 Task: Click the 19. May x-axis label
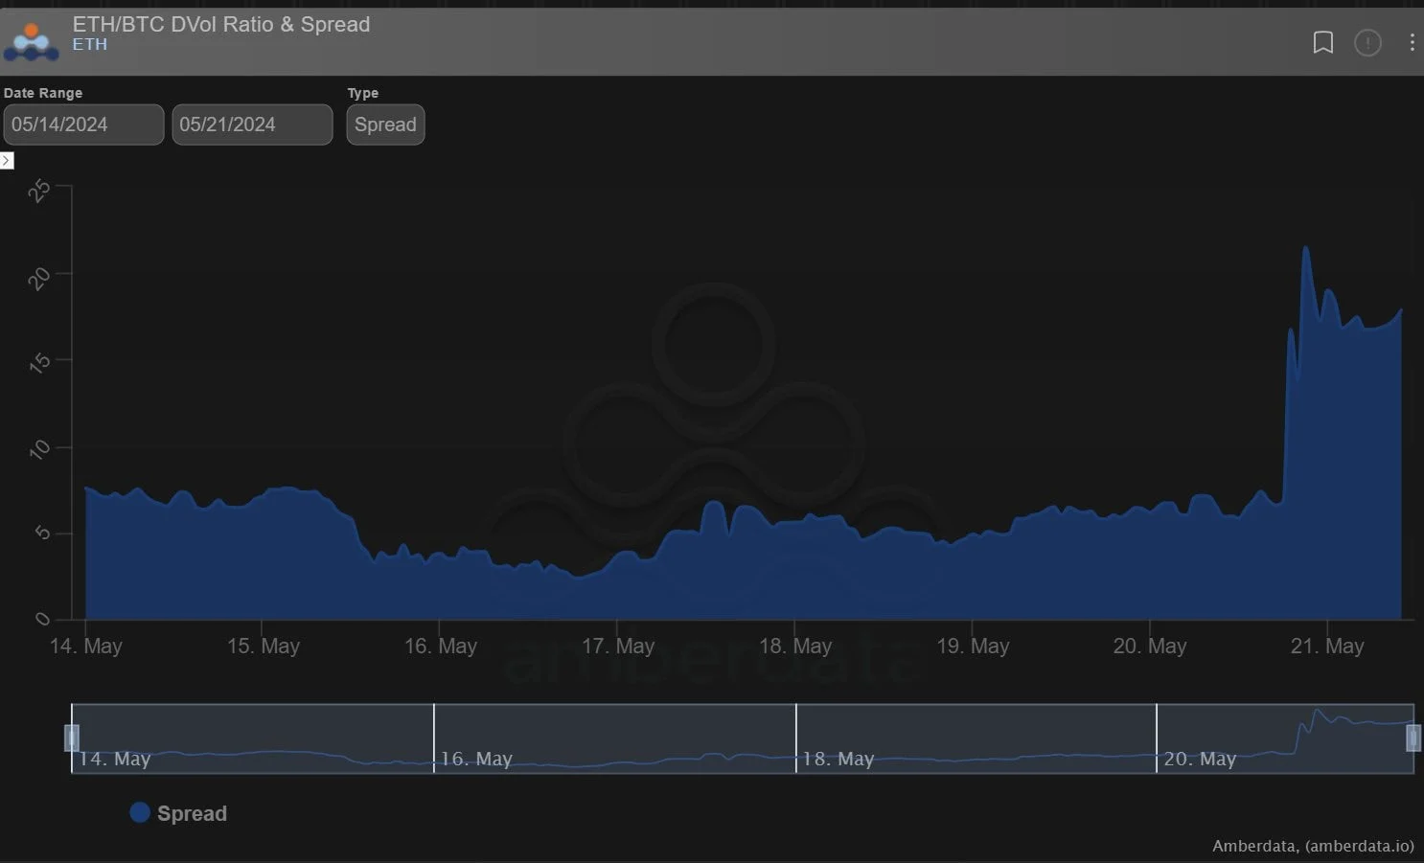[x=973, y=646]
